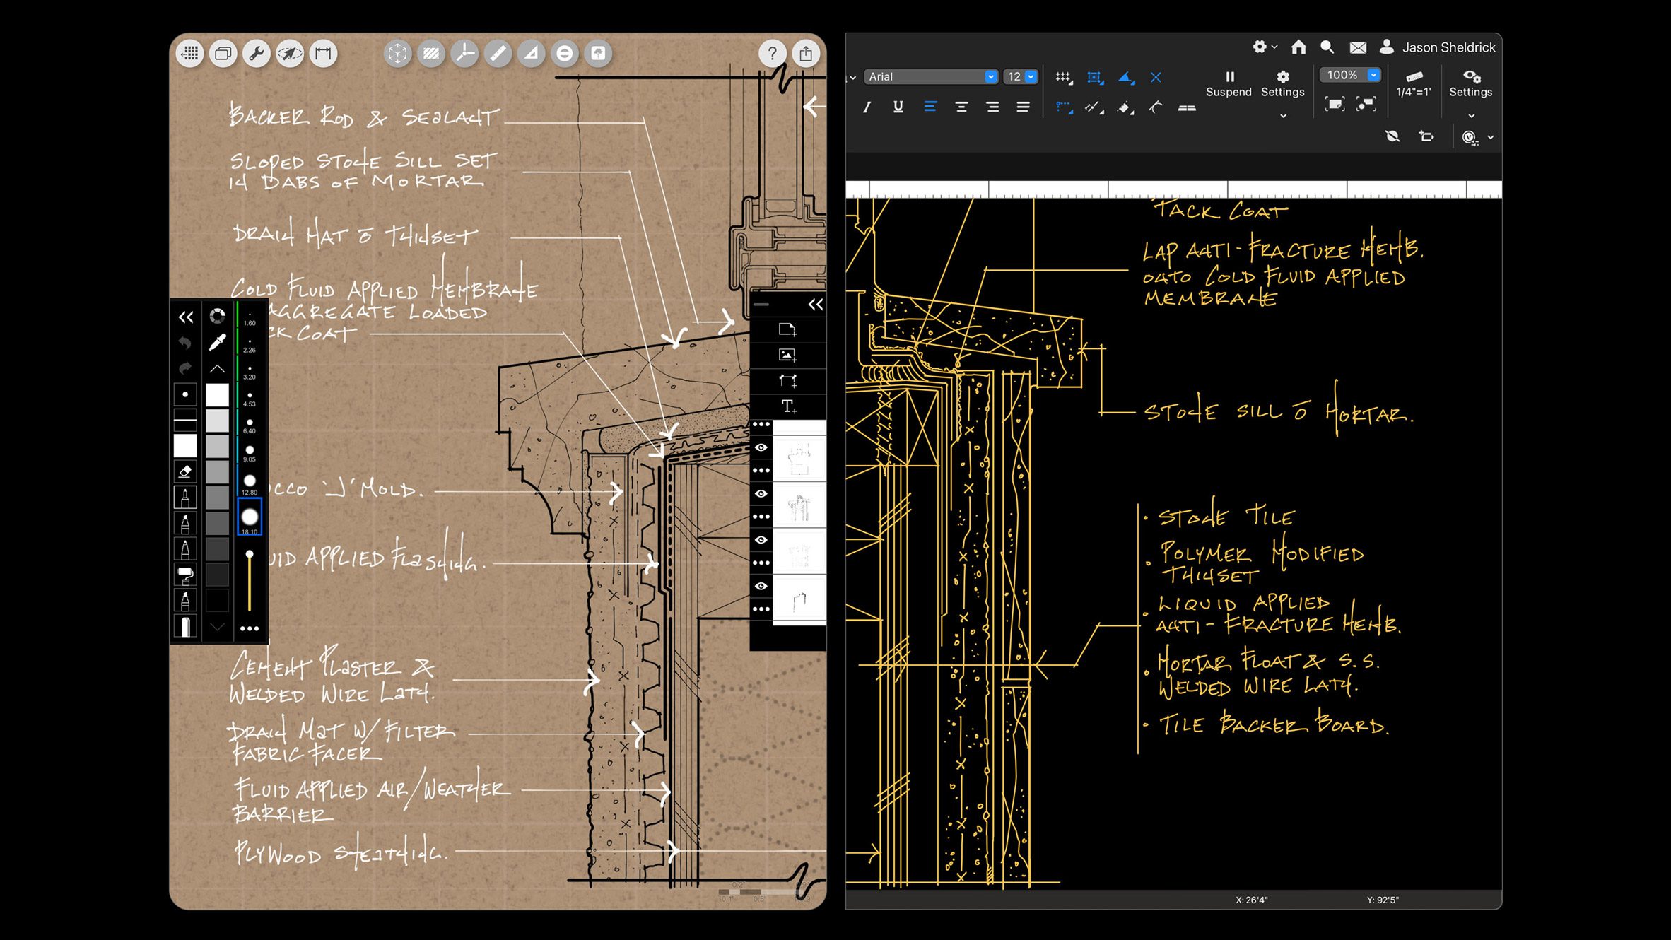The height and width of the screenshot is (940, 1671).
Task: Pick the white color swatch
Action: (217, 394)
